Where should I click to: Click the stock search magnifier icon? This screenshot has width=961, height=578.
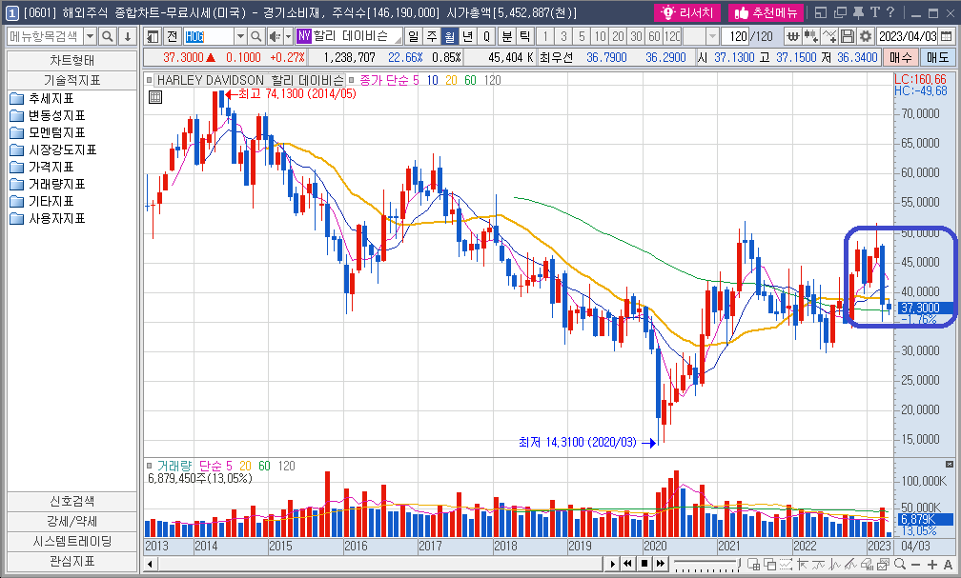pos(256,37)
